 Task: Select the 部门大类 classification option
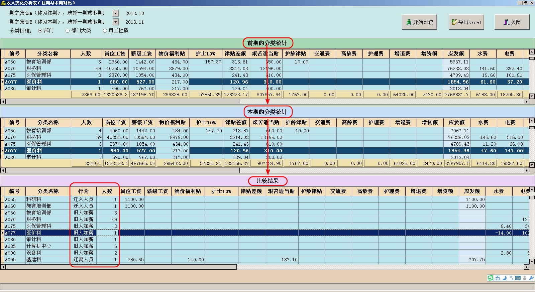(68, 31)
